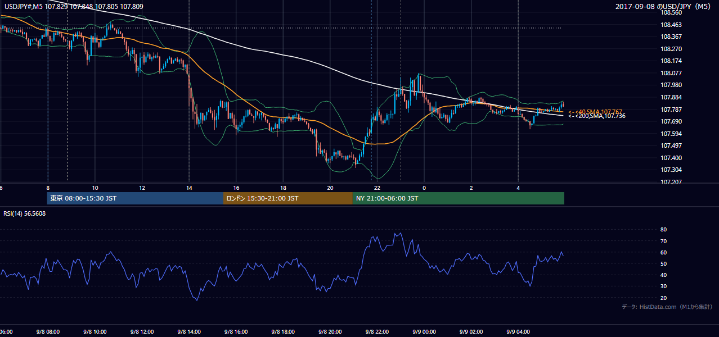Click price axis value 107.980

671,85
